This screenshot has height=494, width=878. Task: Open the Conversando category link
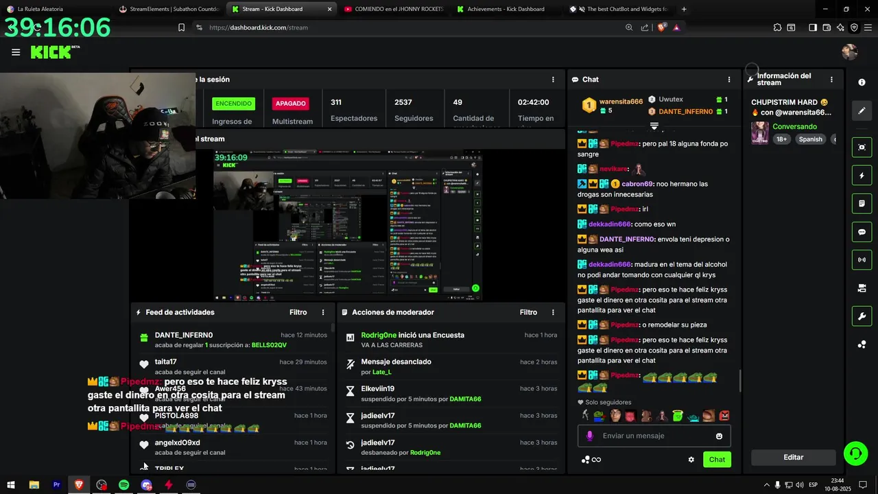coord(794,127)
